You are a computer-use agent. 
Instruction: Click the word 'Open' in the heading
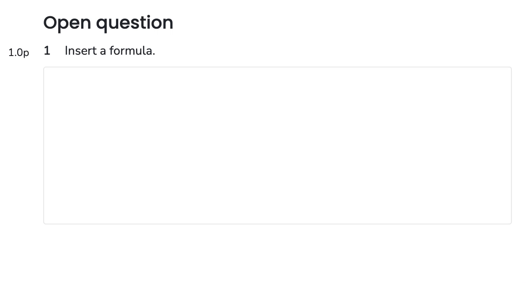(x=67, y=23)
